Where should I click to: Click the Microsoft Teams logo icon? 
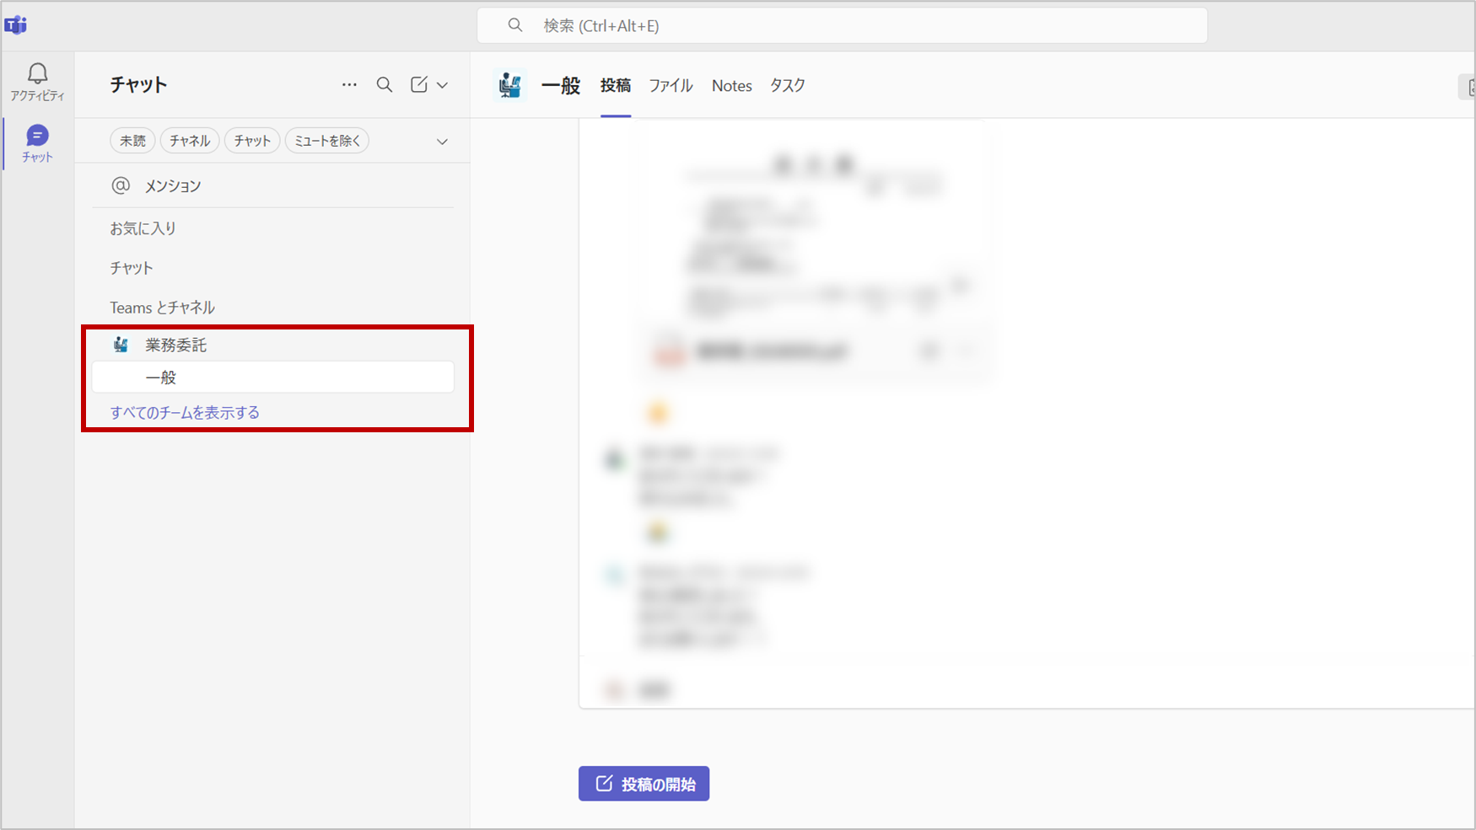[x=16, y=25]
